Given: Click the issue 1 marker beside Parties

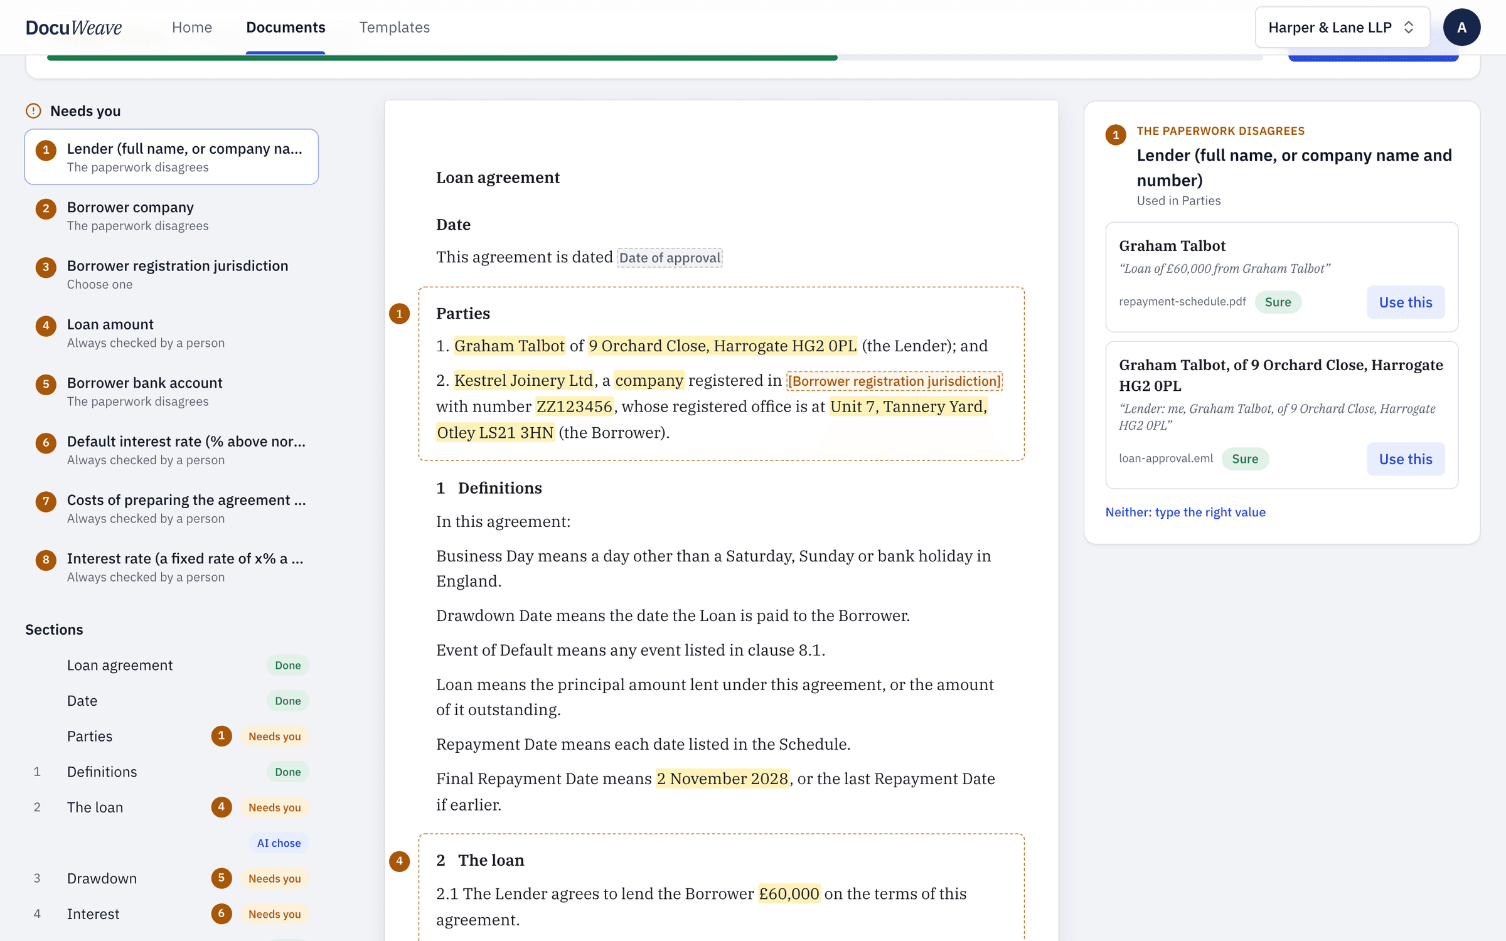Looking at the screenshot, I should (x=399, y=314).
